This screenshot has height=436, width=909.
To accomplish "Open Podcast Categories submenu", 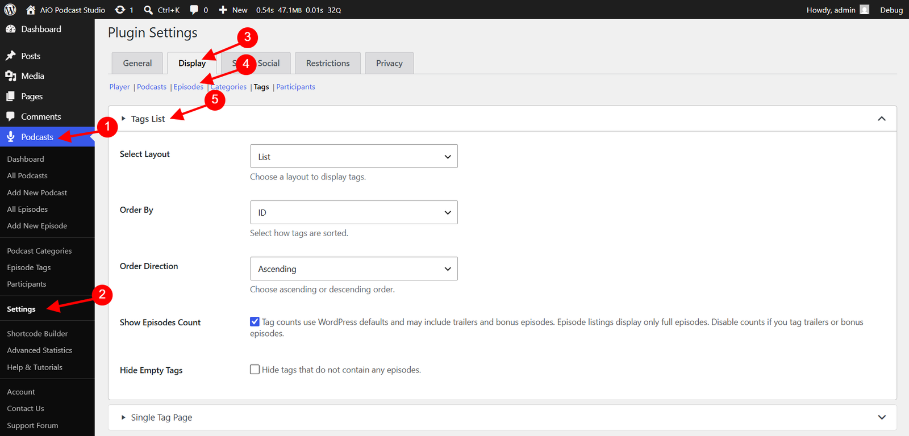I will 39,251.
